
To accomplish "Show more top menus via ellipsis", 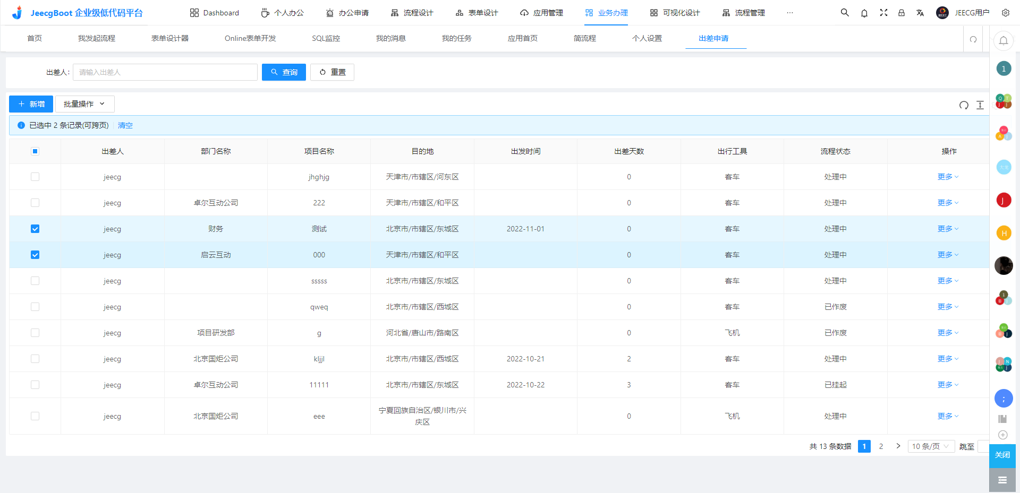I will tap(790, 13).
